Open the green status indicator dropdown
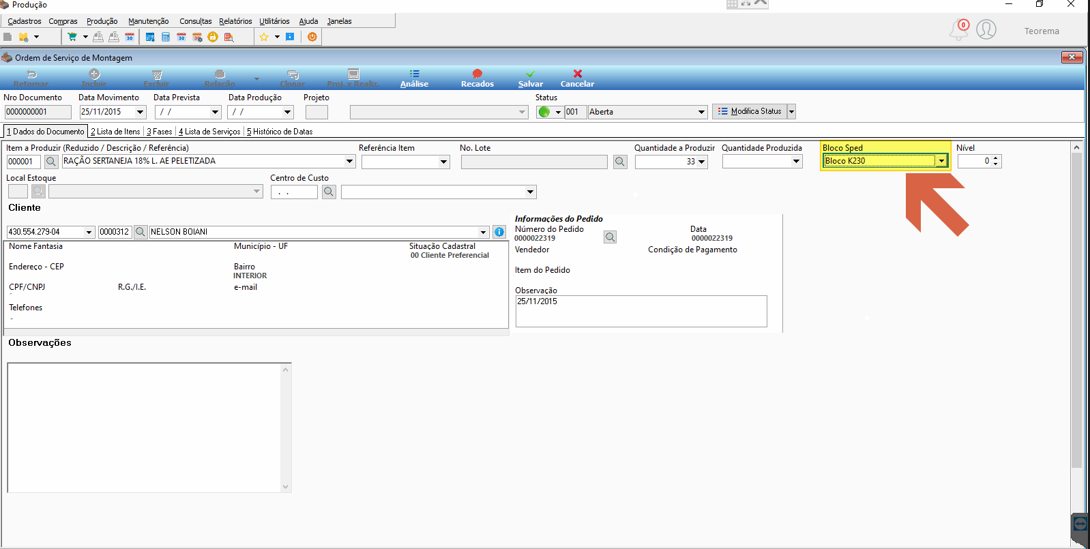Image resolution: width=1090 pixels, height=549 pixels. click(x=558, y=112)
